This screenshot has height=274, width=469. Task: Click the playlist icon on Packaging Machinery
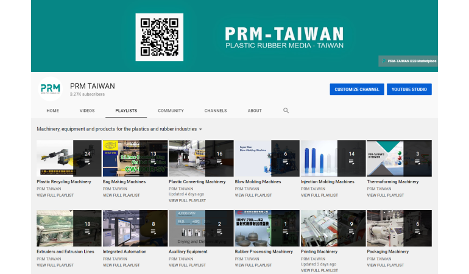coord(418,232)
